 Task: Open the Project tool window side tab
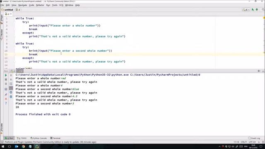coord(2,19)
